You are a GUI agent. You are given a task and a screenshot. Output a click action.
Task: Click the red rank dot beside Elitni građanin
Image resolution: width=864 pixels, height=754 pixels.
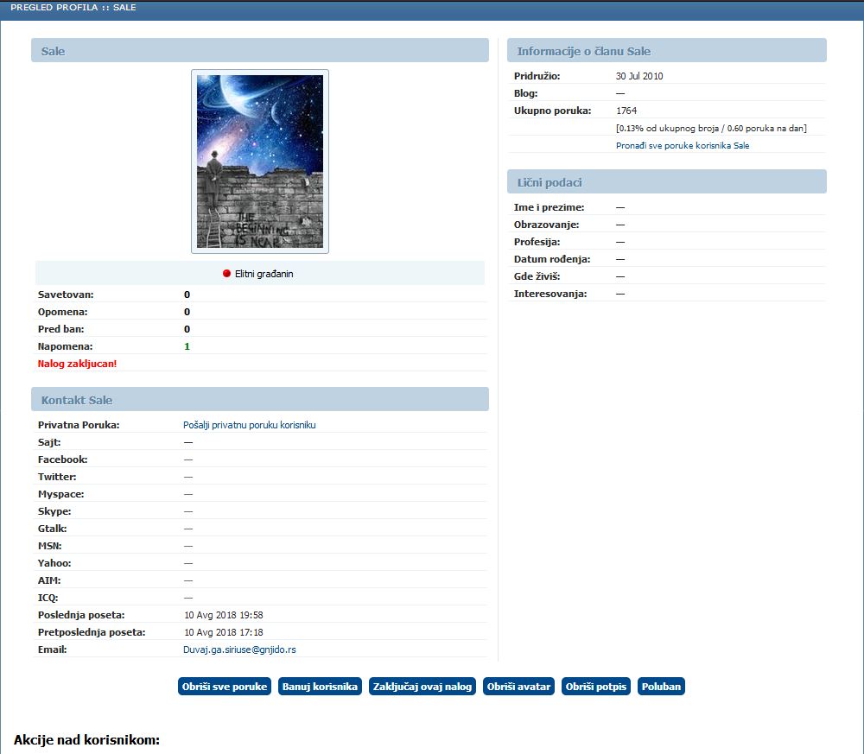click(x=226, y=274)
